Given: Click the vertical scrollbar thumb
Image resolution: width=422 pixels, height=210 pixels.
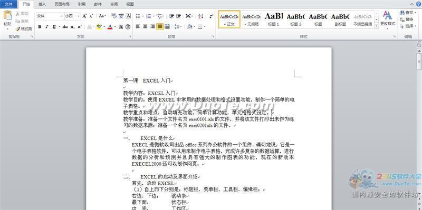Looking at the screenshot, I should [x=419, y=62].
